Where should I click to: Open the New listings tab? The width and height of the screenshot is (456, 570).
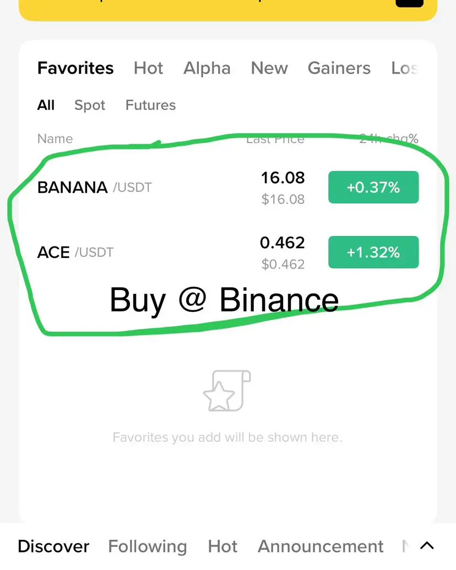point(269,68)
